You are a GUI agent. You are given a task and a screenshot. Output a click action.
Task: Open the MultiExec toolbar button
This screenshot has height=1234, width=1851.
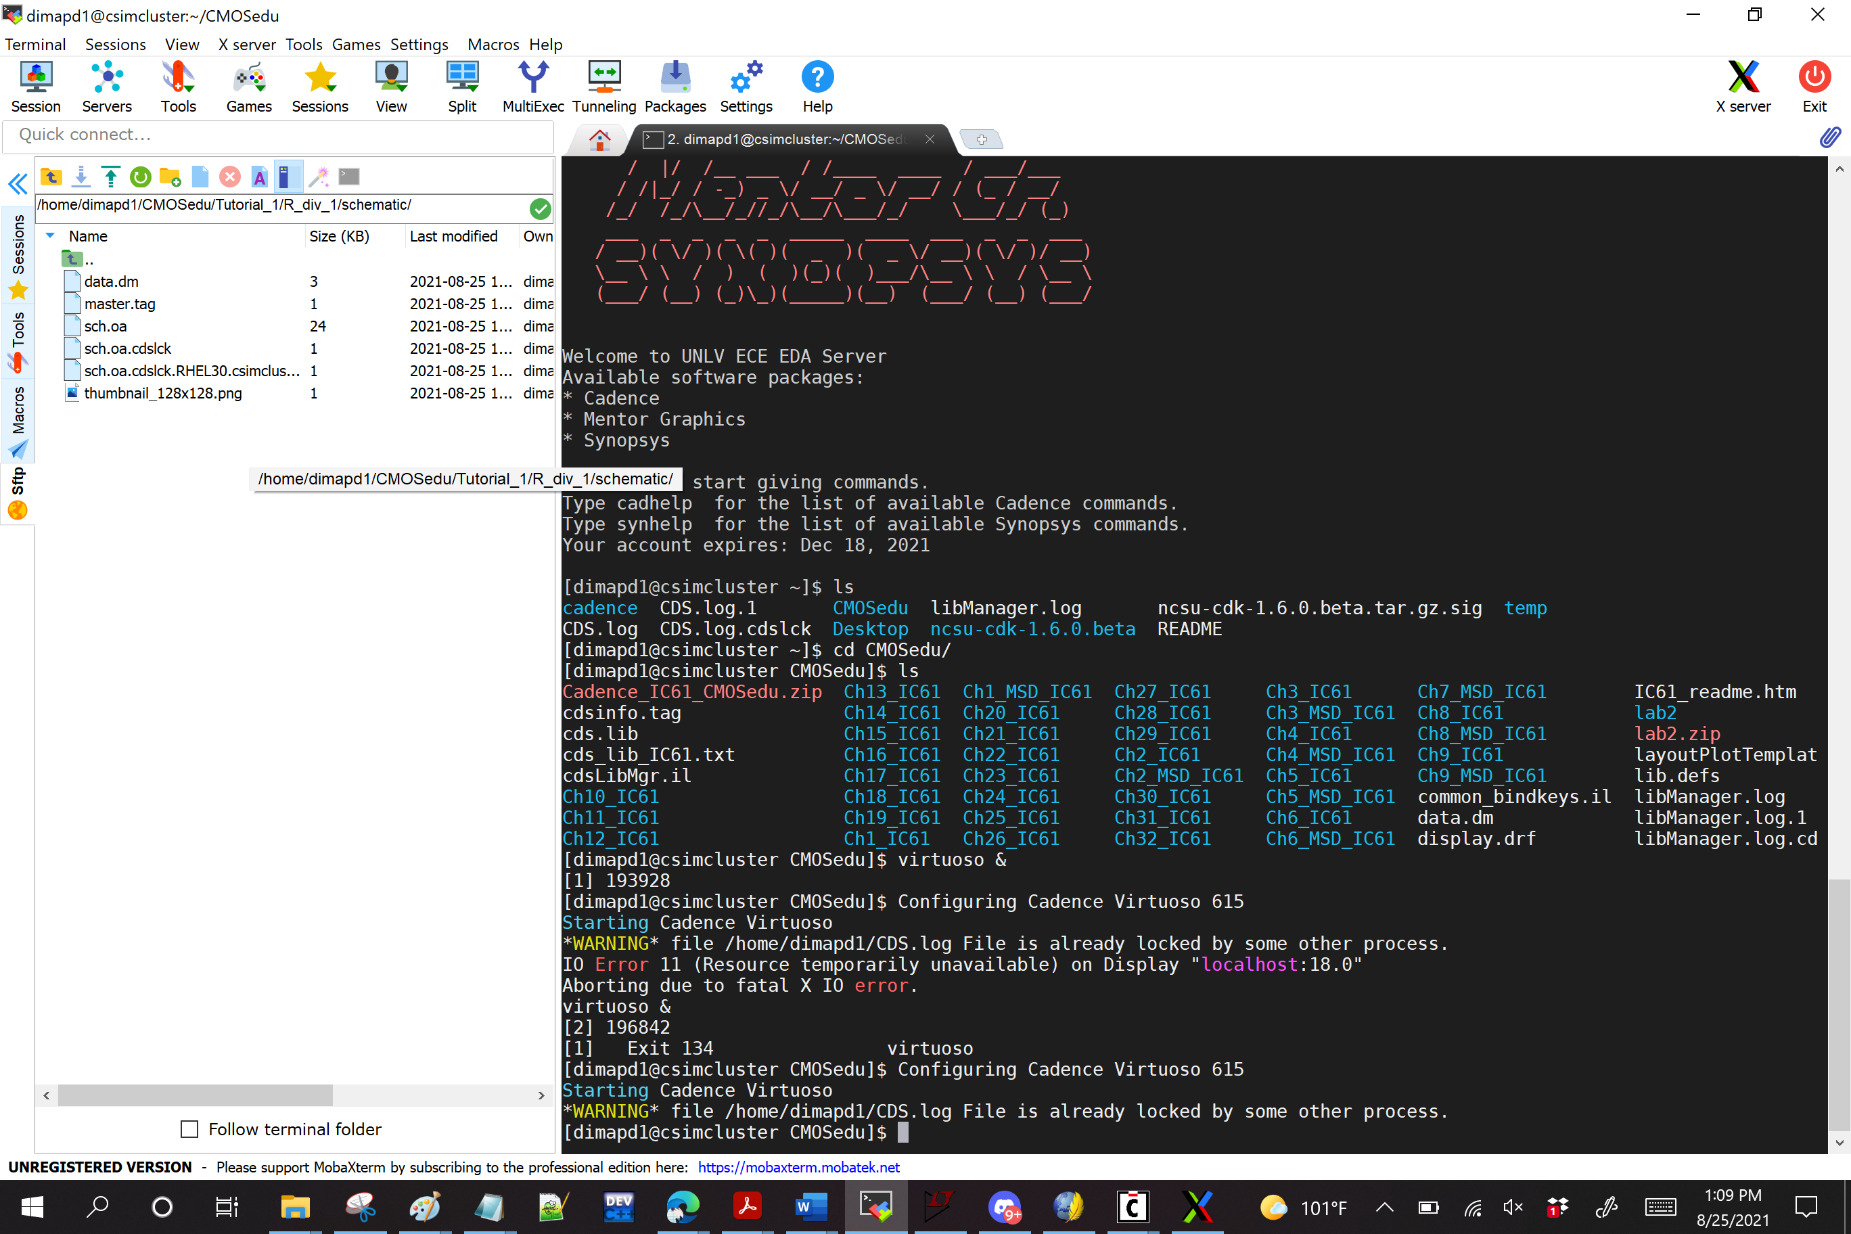tap(533, 87)
